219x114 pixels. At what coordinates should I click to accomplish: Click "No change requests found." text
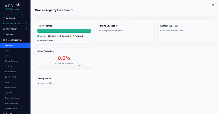pos(111,31)
